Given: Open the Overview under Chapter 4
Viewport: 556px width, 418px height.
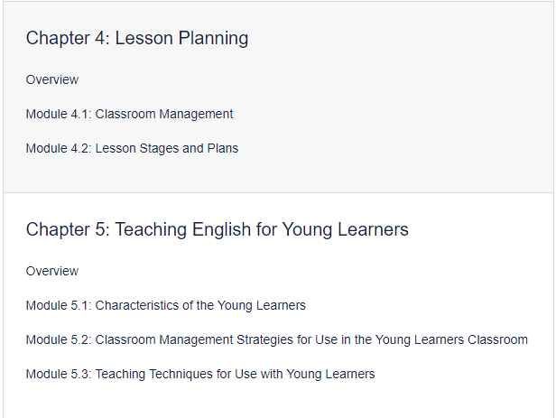Looking at the screenshot, I should point(52,79).
